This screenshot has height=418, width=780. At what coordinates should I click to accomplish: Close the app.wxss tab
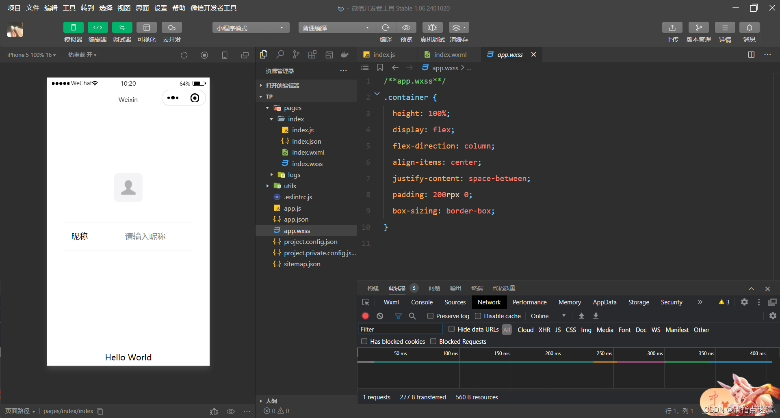coord(533,54)
